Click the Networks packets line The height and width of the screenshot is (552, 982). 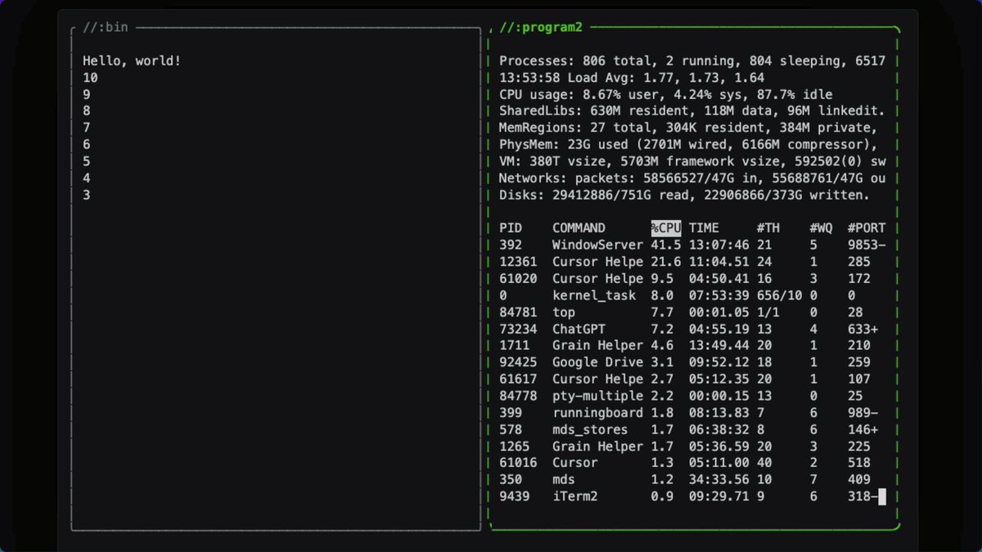[x=692, y=178]
